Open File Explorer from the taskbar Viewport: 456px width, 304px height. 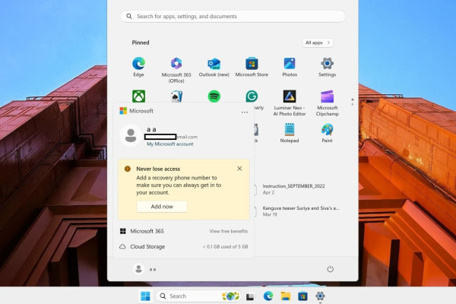pos(286,296)
